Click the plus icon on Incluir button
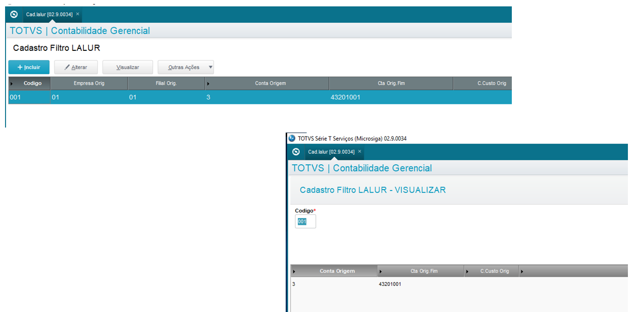 pyautogui.click(x=20, y=67)
